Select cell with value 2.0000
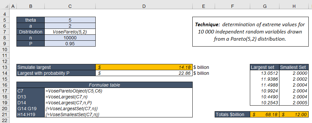 click(x=294, y=73)
